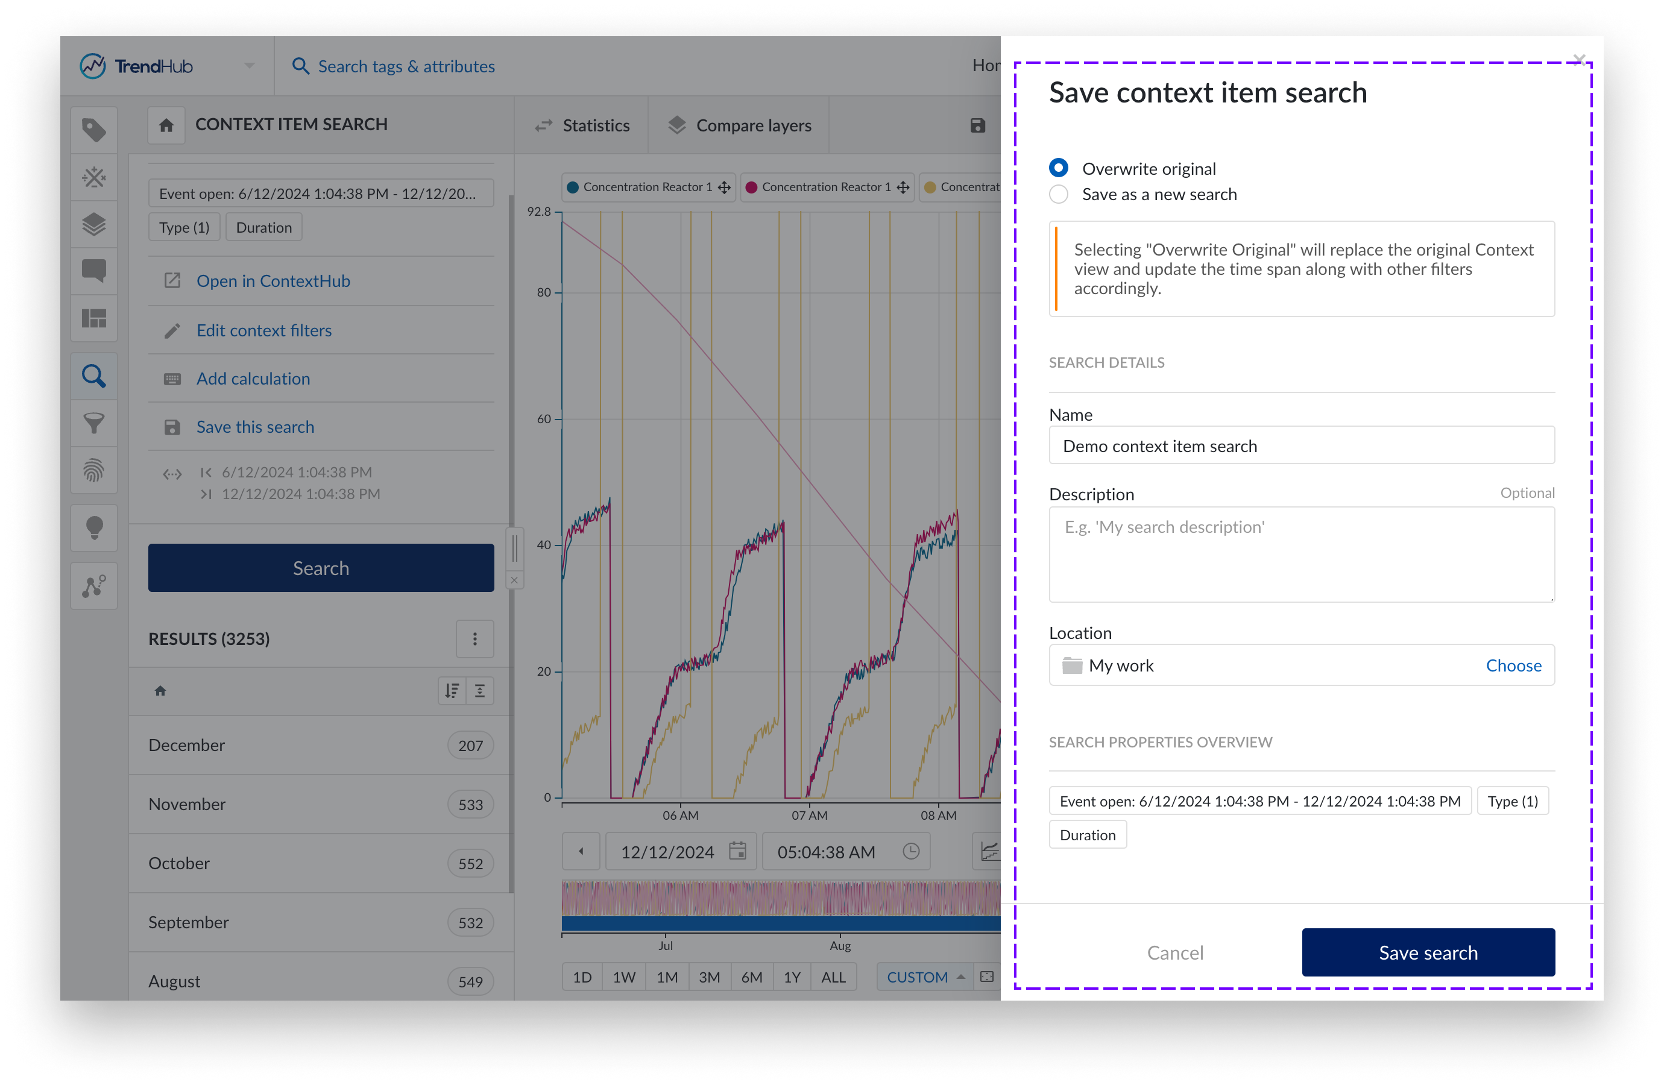Open the TrendHub app switcher dropdown
The width and height of the screenshot is (1664, 1085).
(x=249, y=66)
